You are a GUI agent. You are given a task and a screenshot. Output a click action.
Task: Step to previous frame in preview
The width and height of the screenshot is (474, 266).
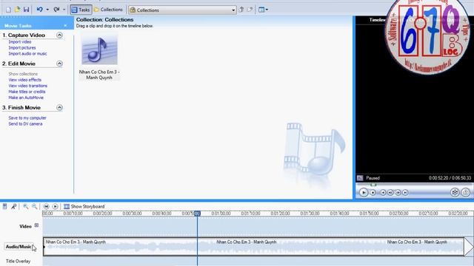pyautogui.click(x=390, y=192)
